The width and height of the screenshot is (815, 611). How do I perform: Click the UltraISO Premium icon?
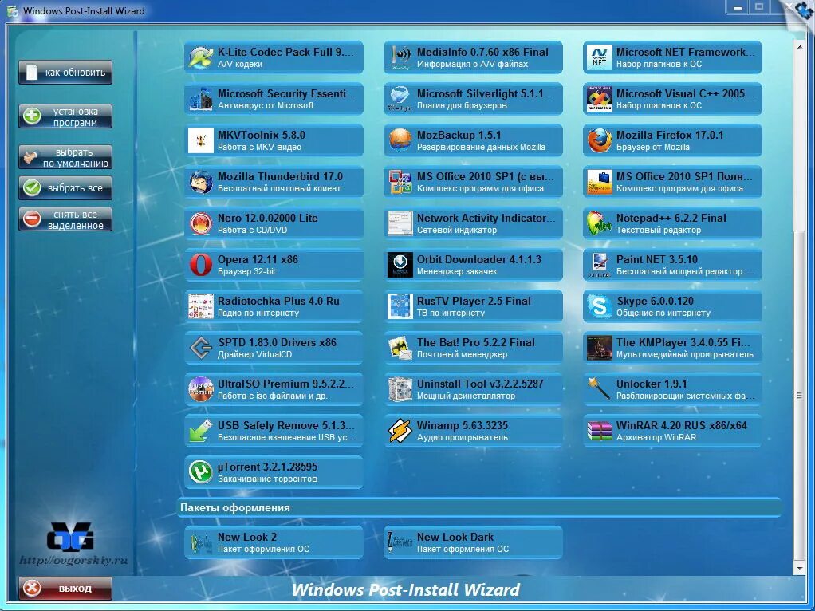click(201, 389)
